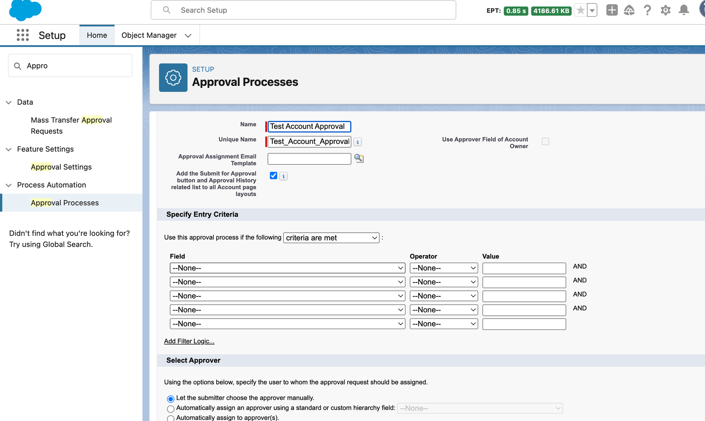Click the fifth row Value field
The height and width of the screenshot is (421, 705).
(x=524, y=324)
